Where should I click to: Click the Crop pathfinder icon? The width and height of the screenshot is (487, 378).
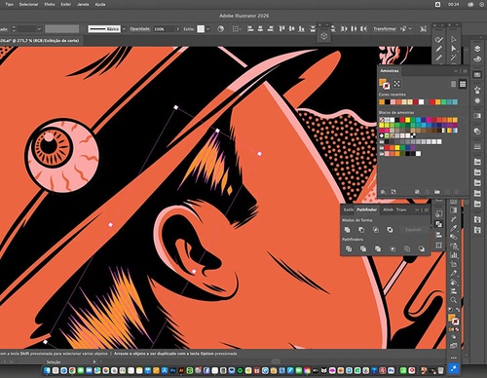pyautogui.click(x=393, y=248)
